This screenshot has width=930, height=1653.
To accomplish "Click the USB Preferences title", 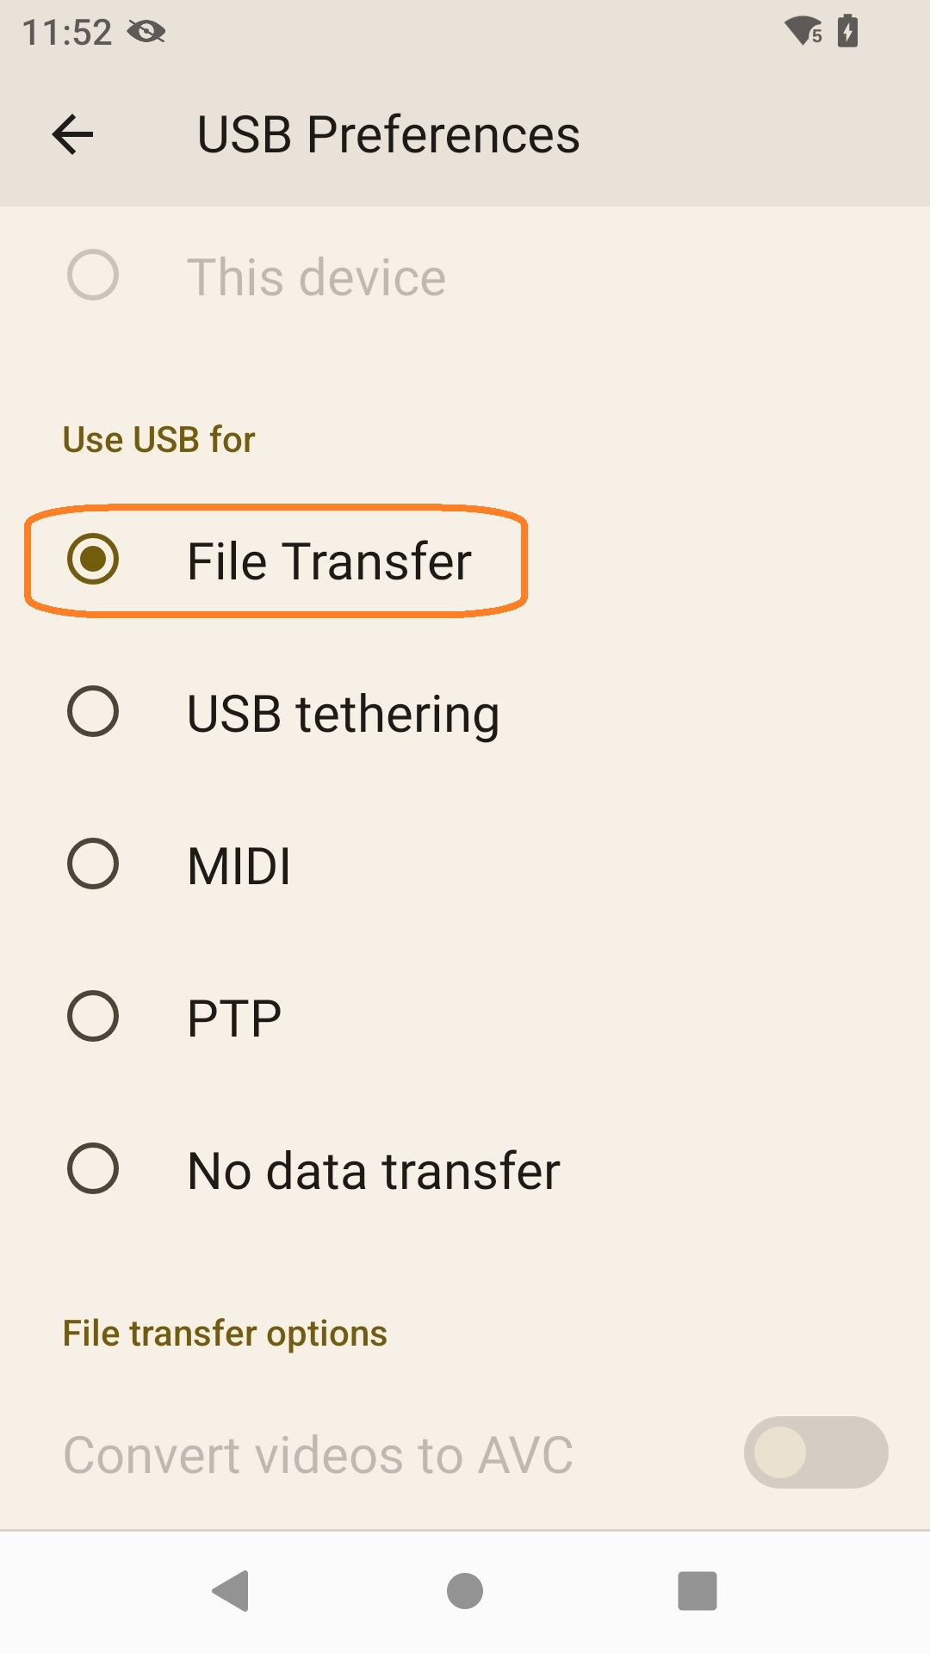I will tap(387, 133).
